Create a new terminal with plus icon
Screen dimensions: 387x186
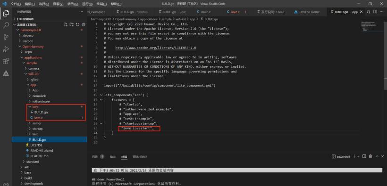click(354, 156)
